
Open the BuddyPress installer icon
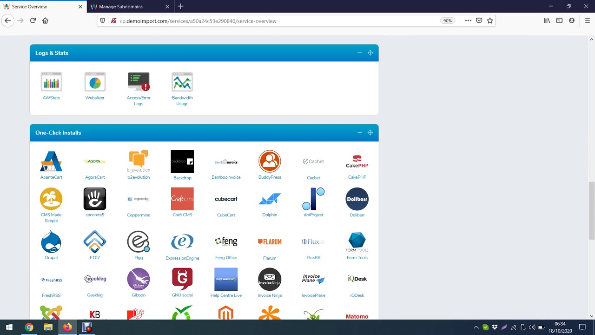(x=270, y=161)
